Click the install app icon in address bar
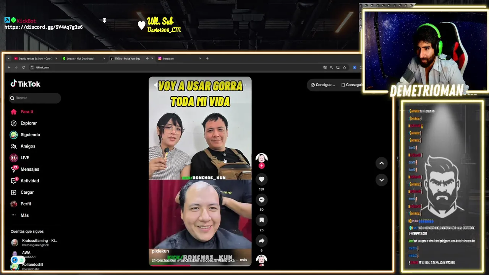Image resolution: width=489 pixels, height=275 pixels. point(338,68)
